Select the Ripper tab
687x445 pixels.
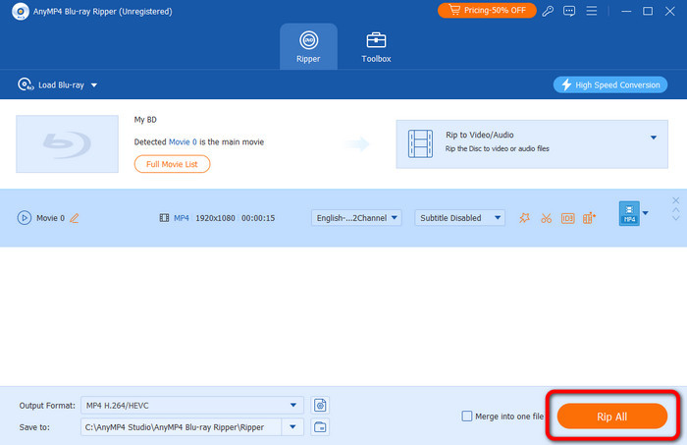[x=308, y=47]
